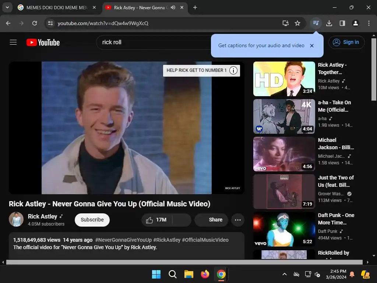Screen dimensions: 377x283
Task: Dismiss the captions tooltip
Action: (311, 45)
